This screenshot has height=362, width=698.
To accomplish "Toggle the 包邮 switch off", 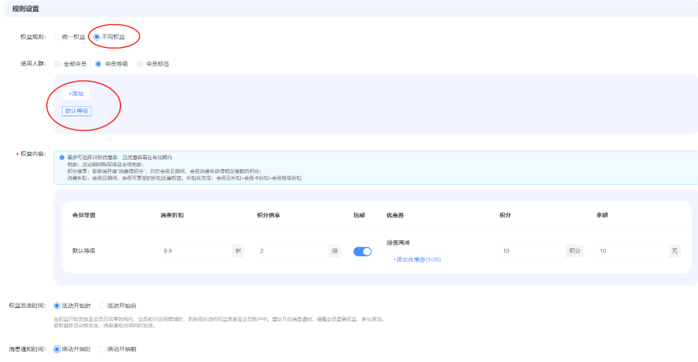I will point(363,251).
